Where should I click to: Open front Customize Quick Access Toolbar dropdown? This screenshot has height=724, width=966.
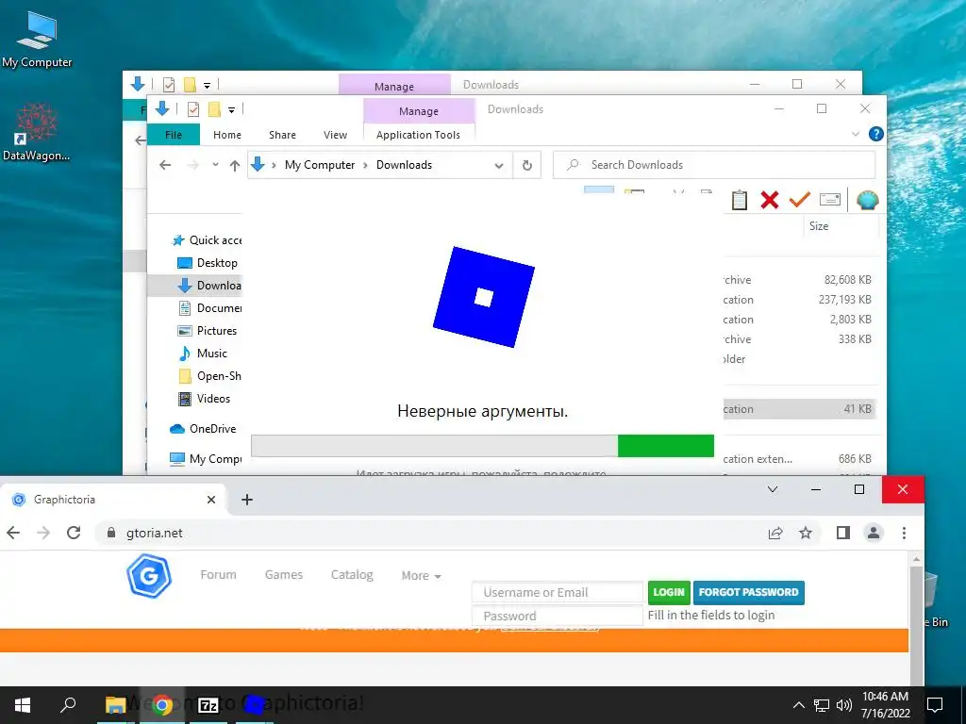click(x=232, y=110)
